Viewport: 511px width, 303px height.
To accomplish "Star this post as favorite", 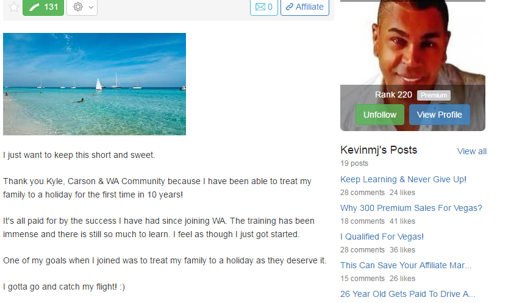I will point(13,7).
